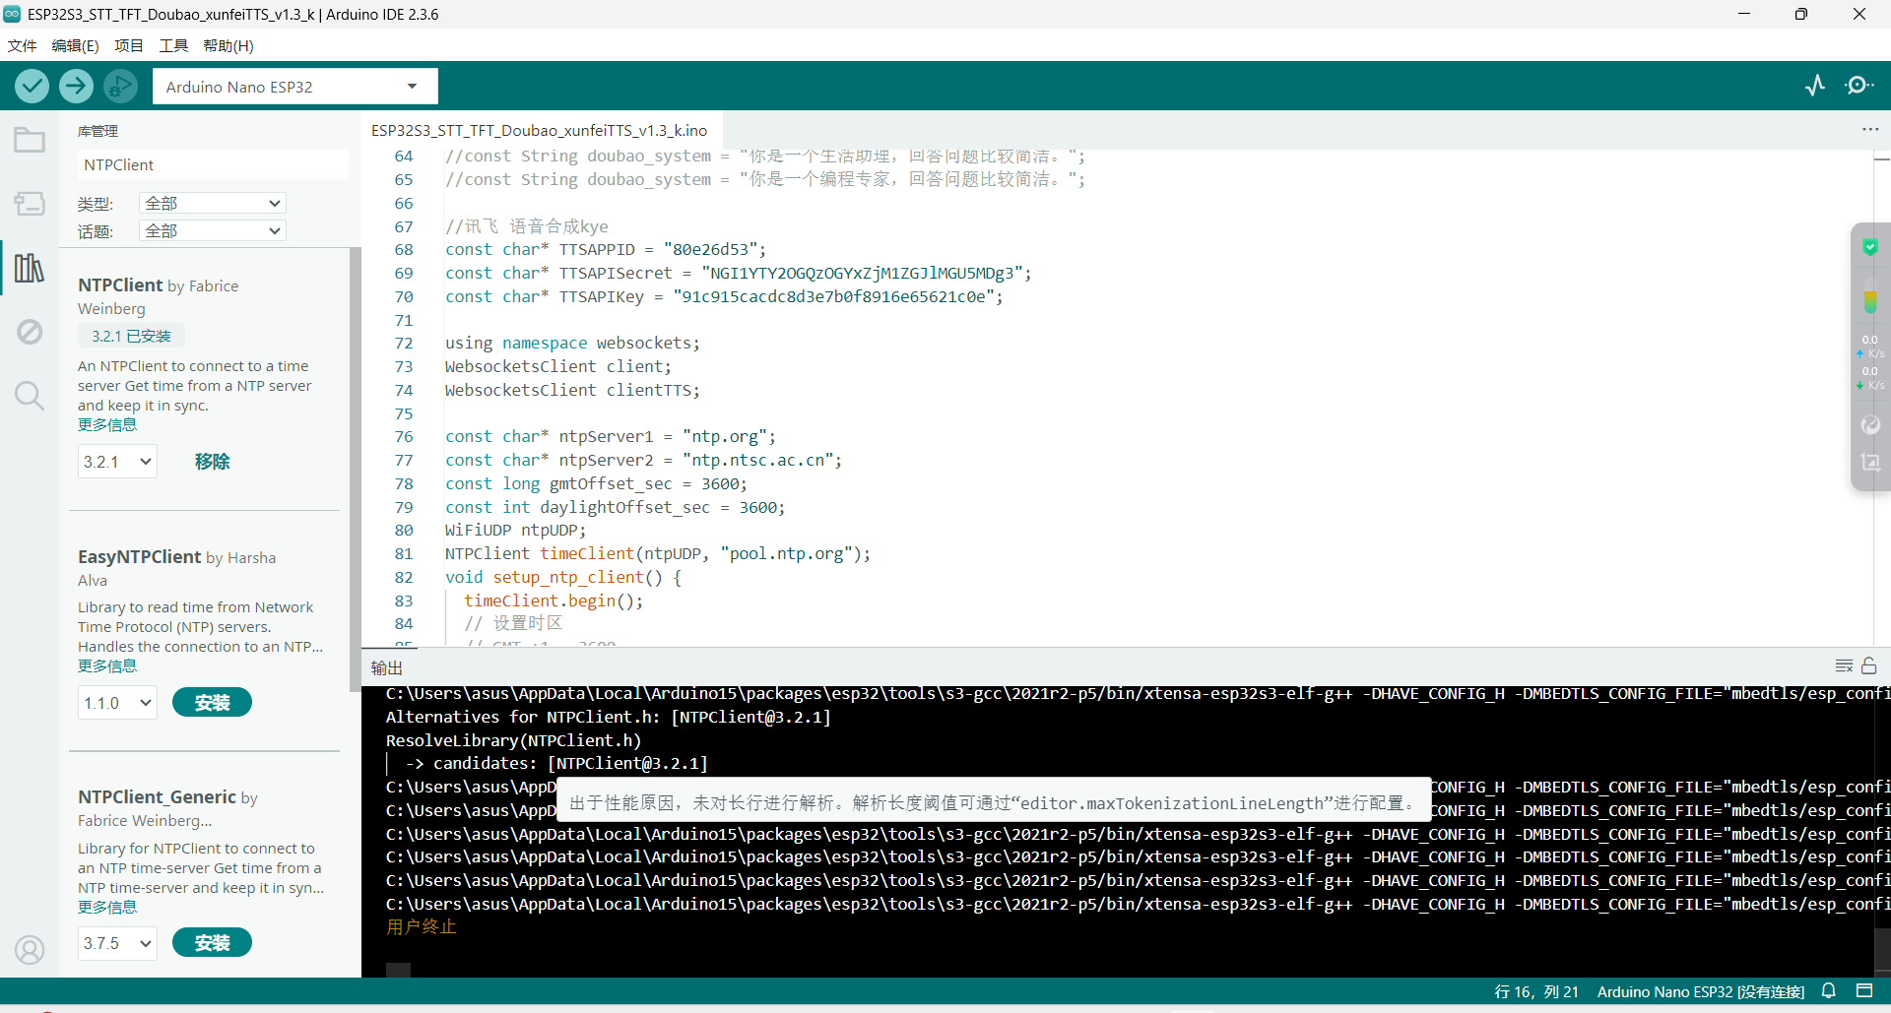The height and width of the screenshot is (1013, 1891).
Task: Click Arduino Nano ESP32 [没有连接] status text
Action: tap(1701, 991)
